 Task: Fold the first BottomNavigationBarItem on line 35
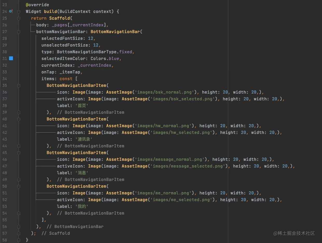(19, 86)
